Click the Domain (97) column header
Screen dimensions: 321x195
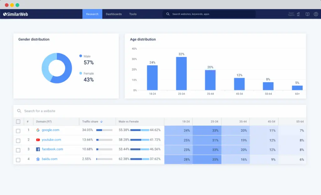(x=44, y=121)
